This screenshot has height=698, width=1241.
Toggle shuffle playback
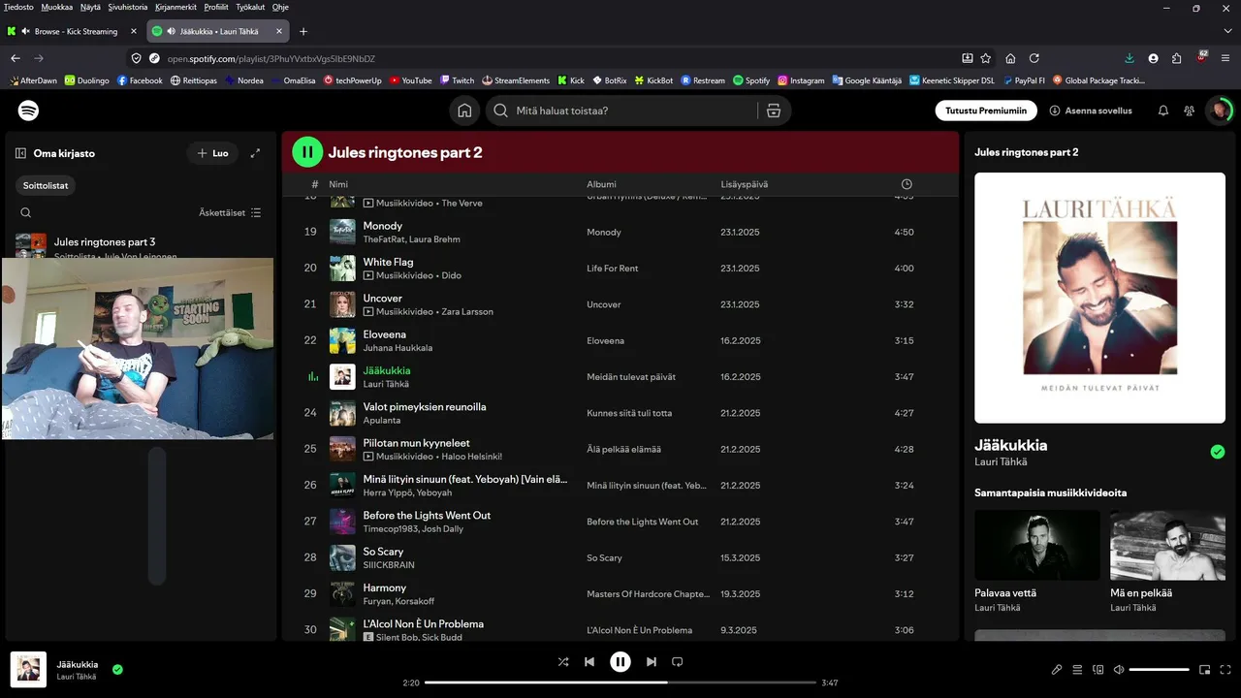[563, 662]
